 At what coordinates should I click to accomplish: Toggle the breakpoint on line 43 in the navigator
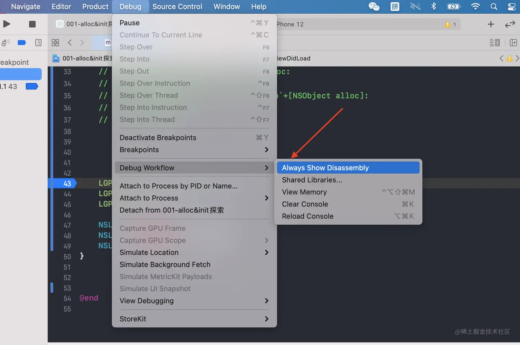pos(32,86)
